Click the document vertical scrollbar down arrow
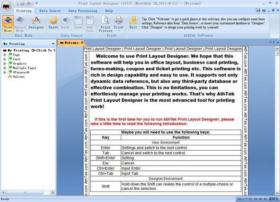Image resolution: width=280 pixels, height=202 pixels. coord(277,193)
